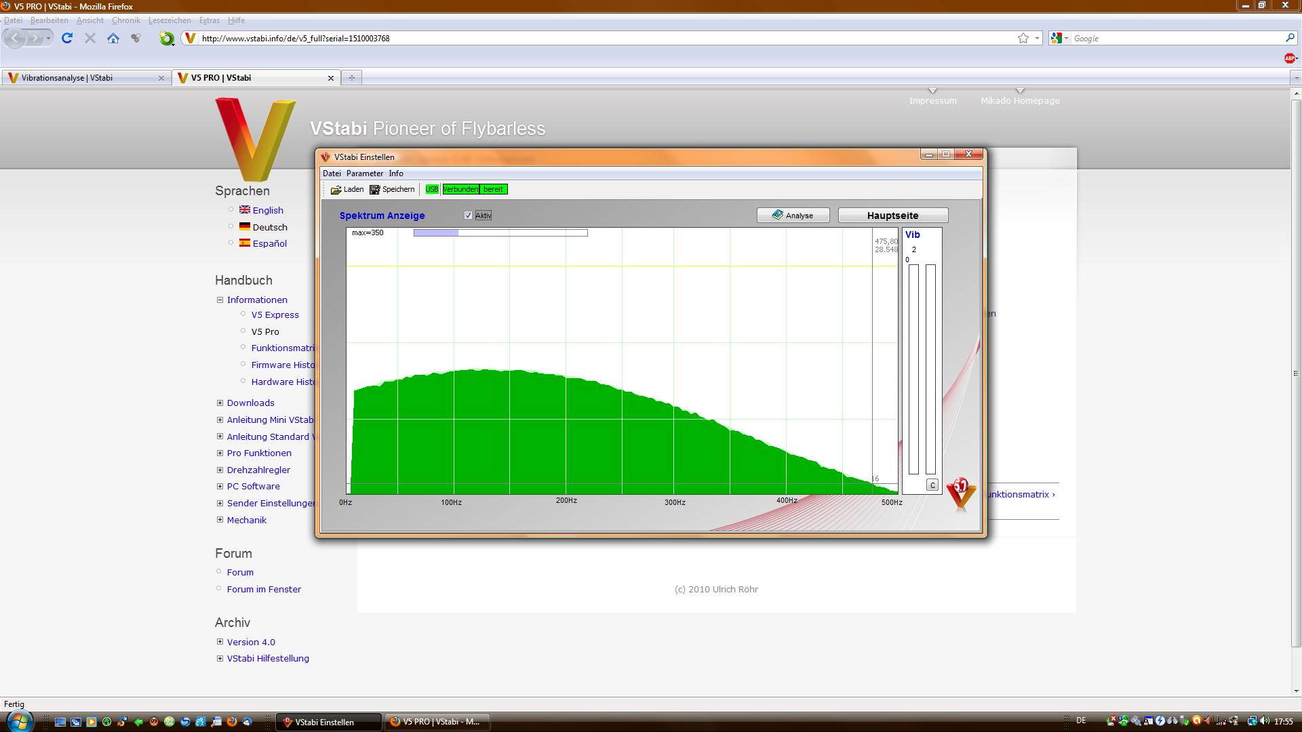Screen dimensions: 1302x732
Task: Click the Verbunden status indicator
Action: coord(460,189)
